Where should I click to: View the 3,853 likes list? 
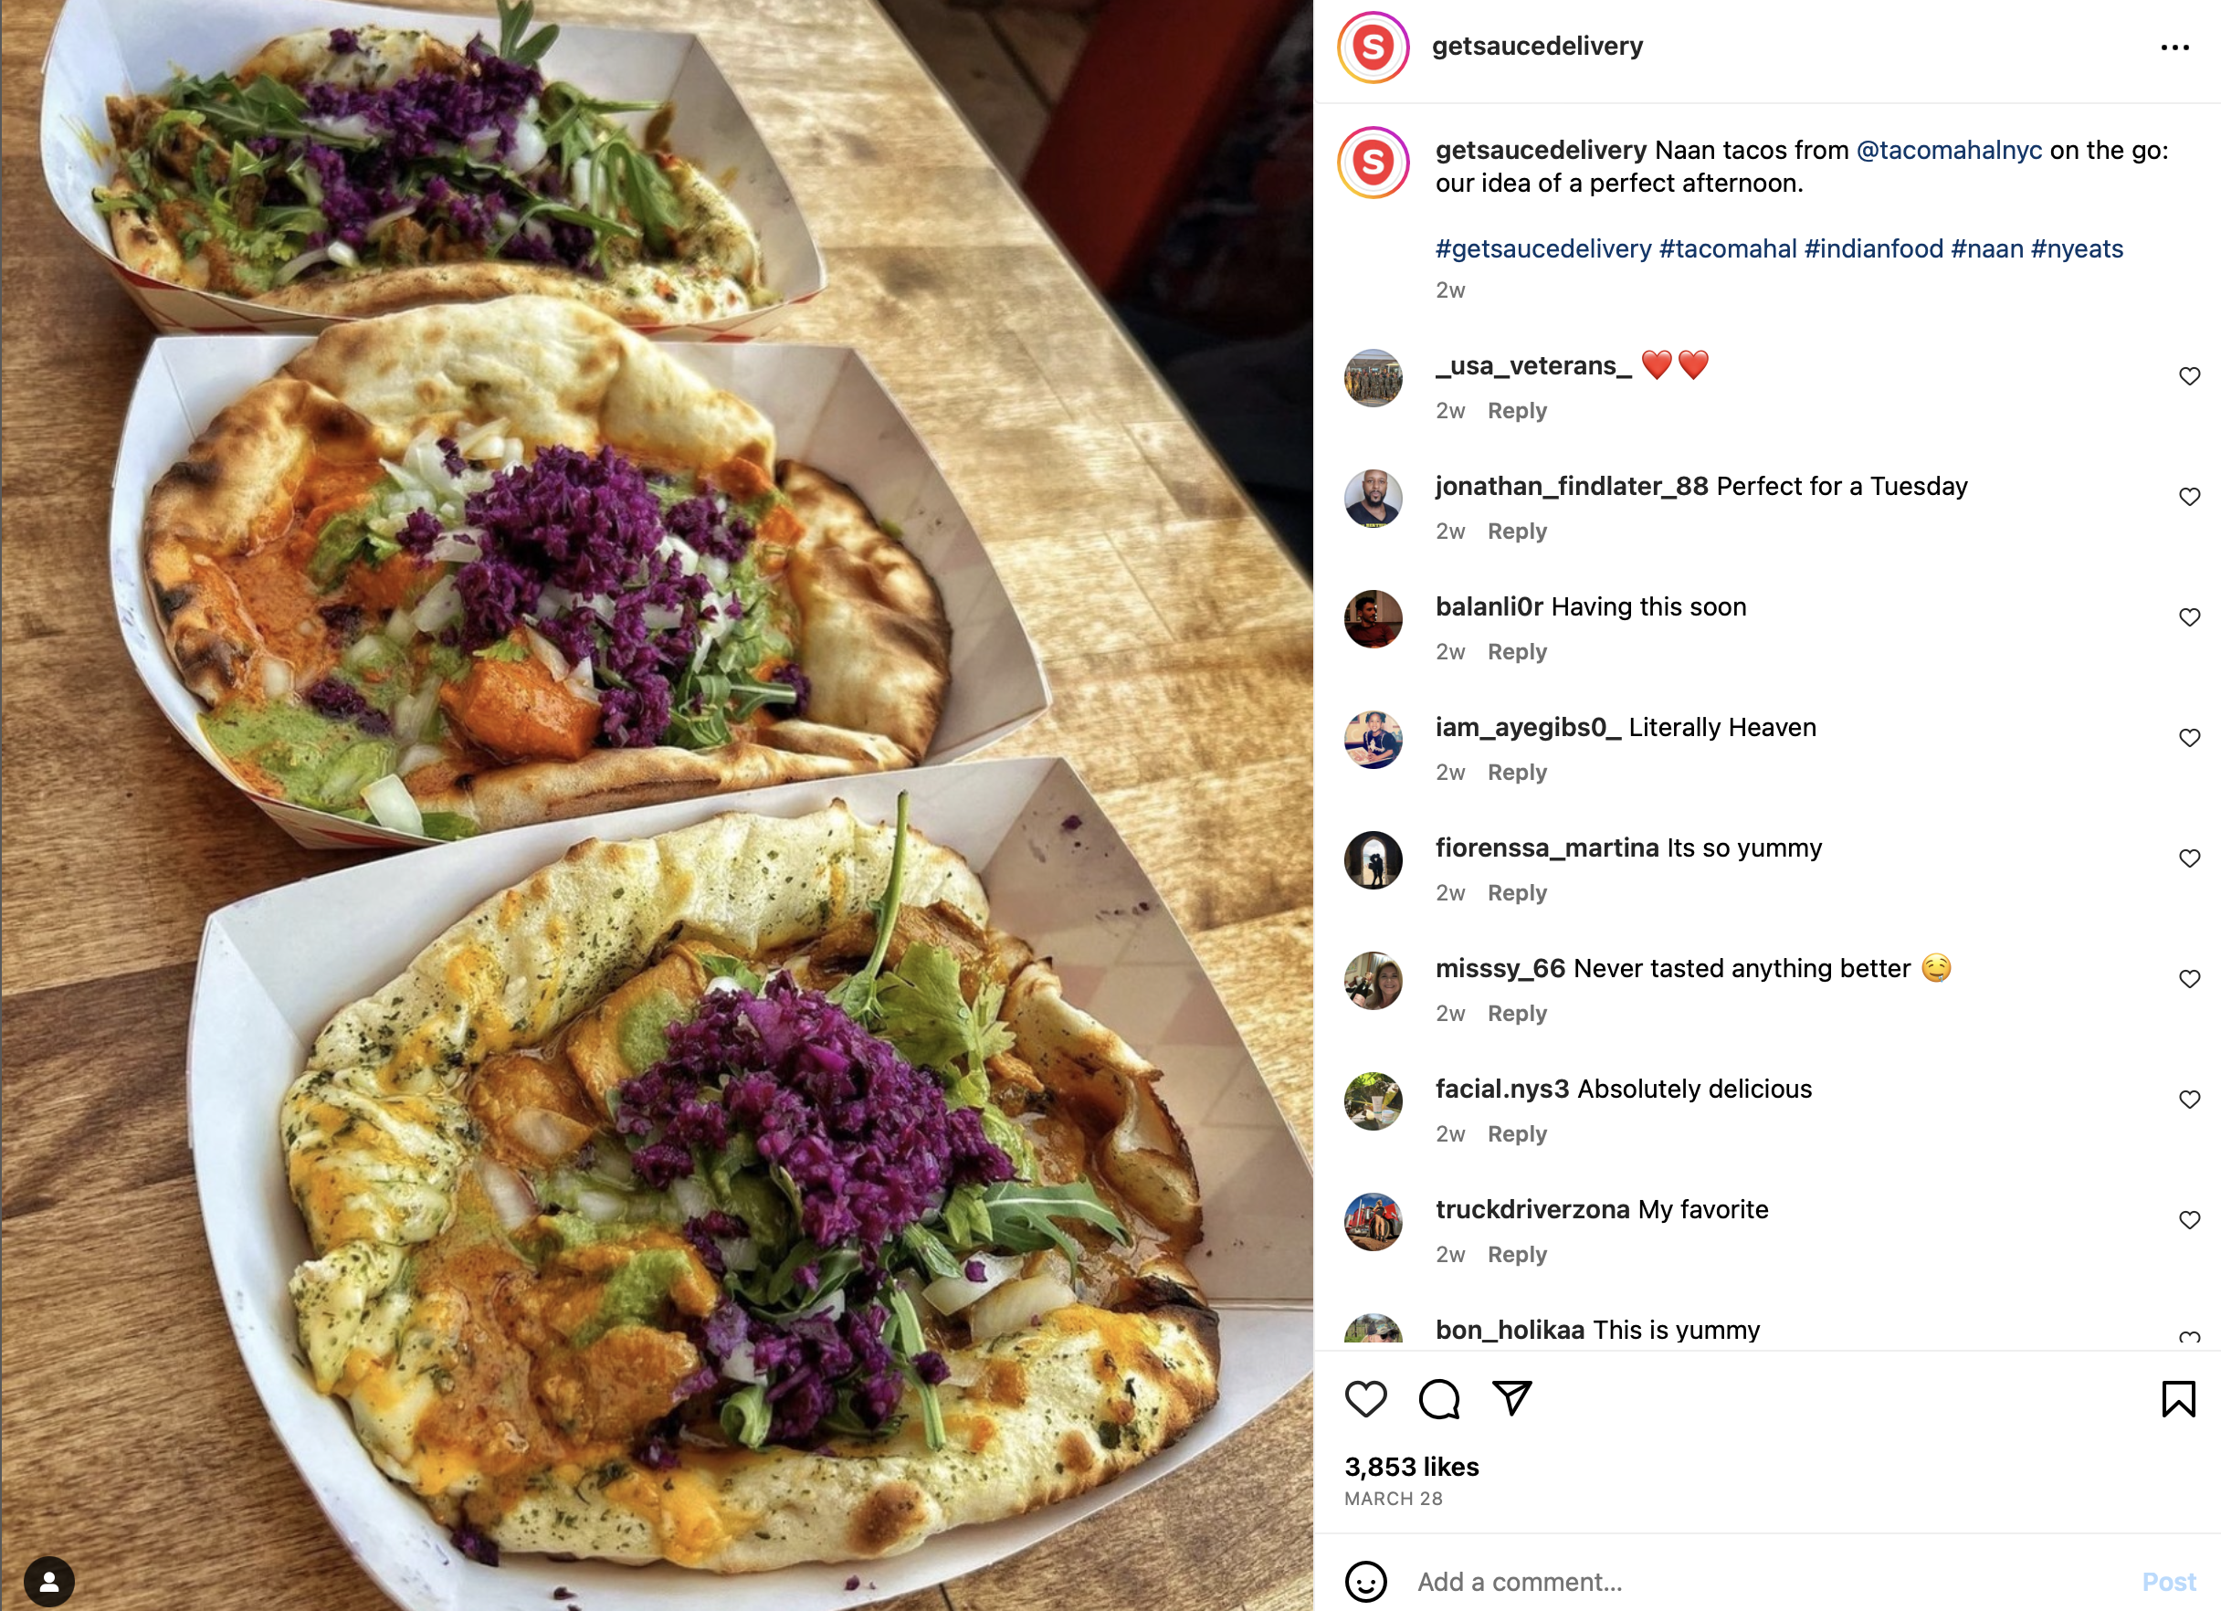[x=1411, y=1466]
